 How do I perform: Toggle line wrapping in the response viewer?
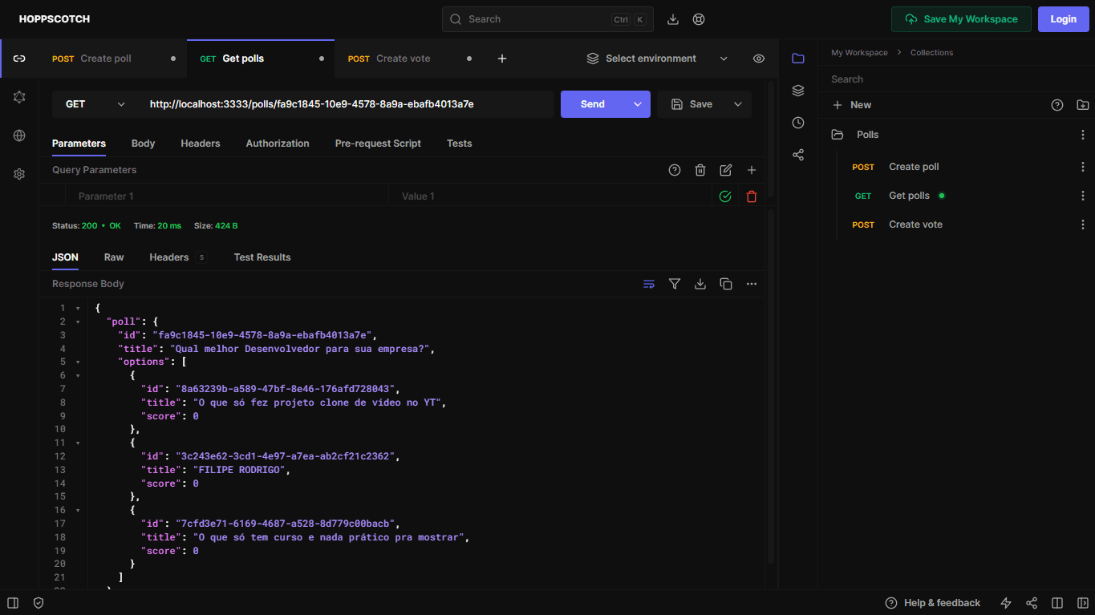pos(649,283)
